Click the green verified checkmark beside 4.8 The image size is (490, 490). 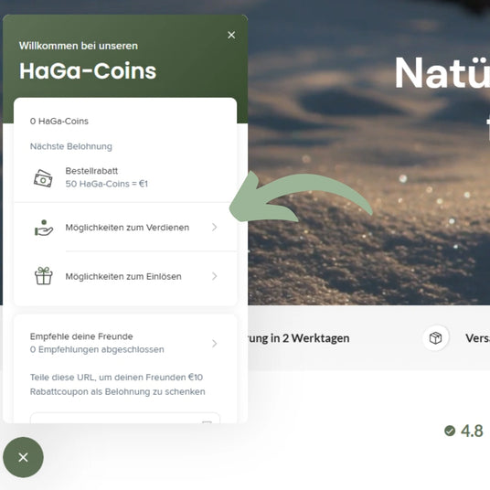coord(450,431)
